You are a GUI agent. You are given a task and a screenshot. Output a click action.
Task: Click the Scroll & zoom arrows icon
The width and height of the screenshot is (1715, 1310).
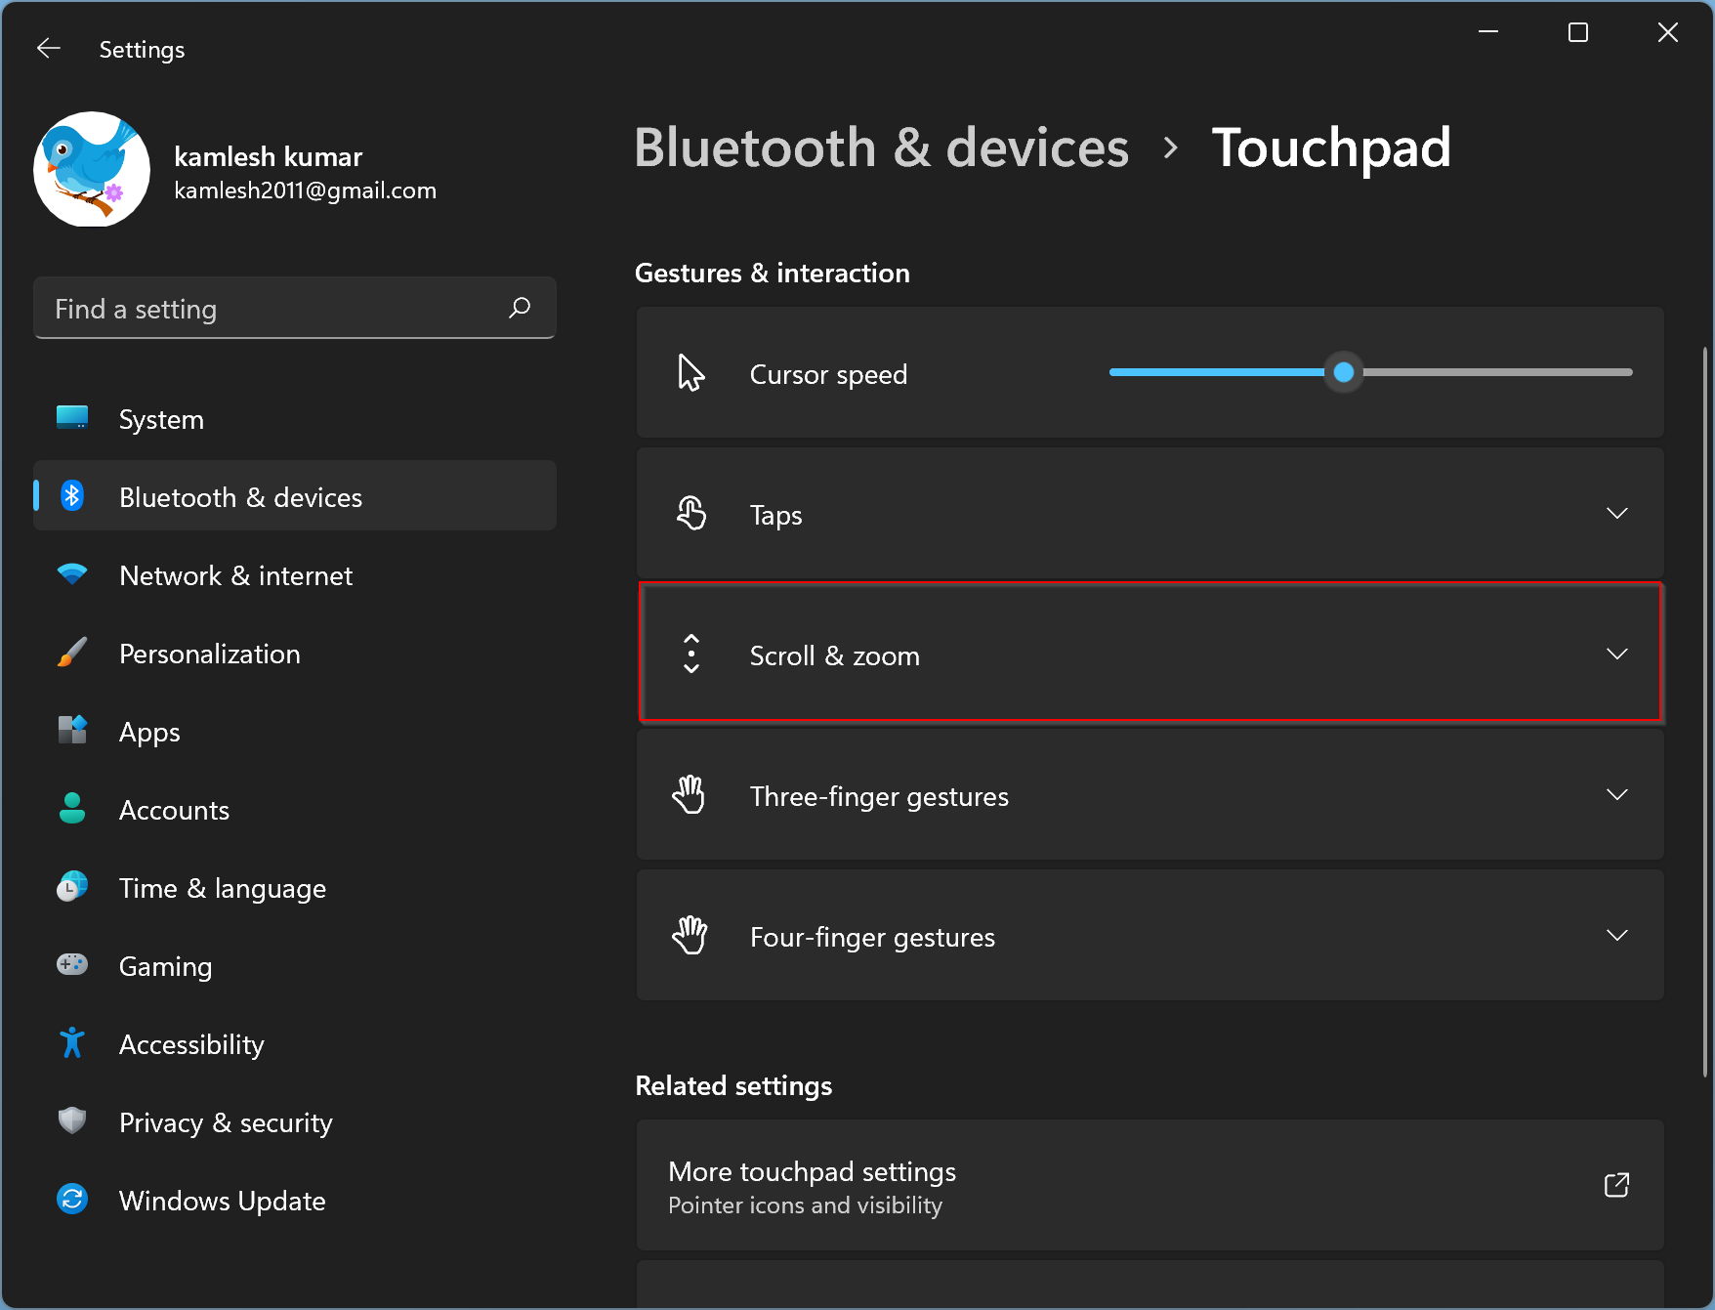(x=691, y=654)
